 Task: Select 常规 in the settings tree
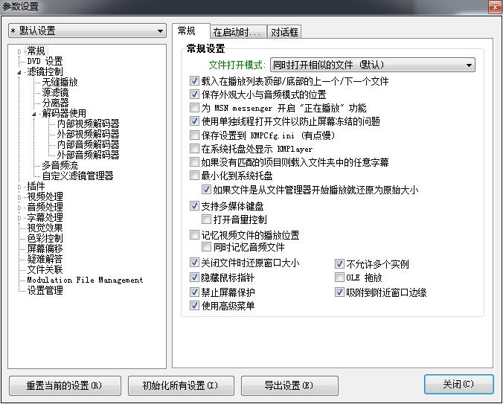[x=36, y=51]
